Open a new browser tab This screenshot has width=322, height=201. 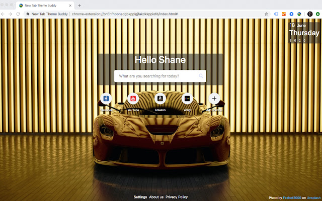79,6
